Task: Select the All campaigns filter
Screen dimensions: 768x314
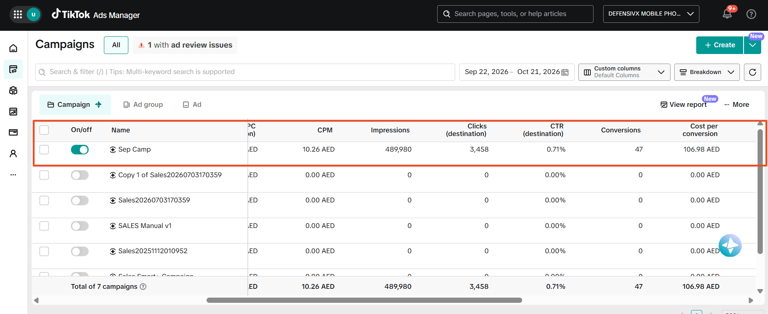Action: click(x=116, y=45)
